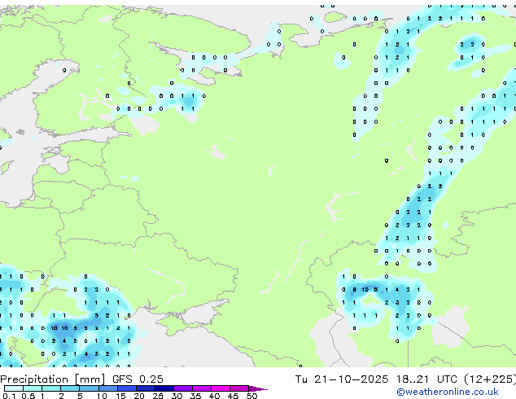Click the 'Tu 21-10-2025' date text
Viewport: 516px width, 399px height.
click(342, 379)
